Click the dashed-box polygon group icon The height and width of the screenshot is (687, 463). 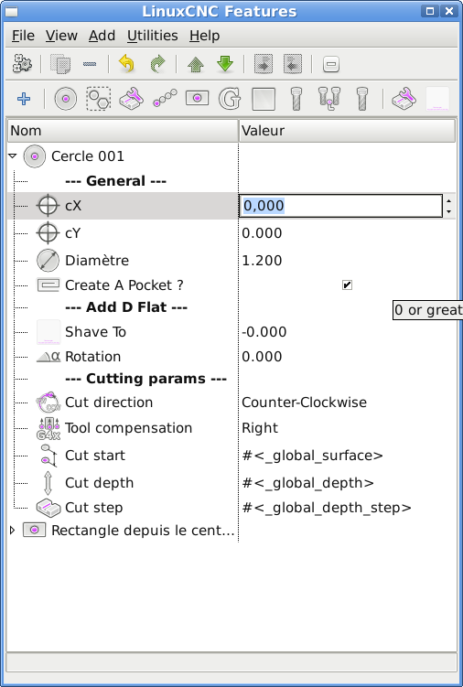click(x=98, y=99)
